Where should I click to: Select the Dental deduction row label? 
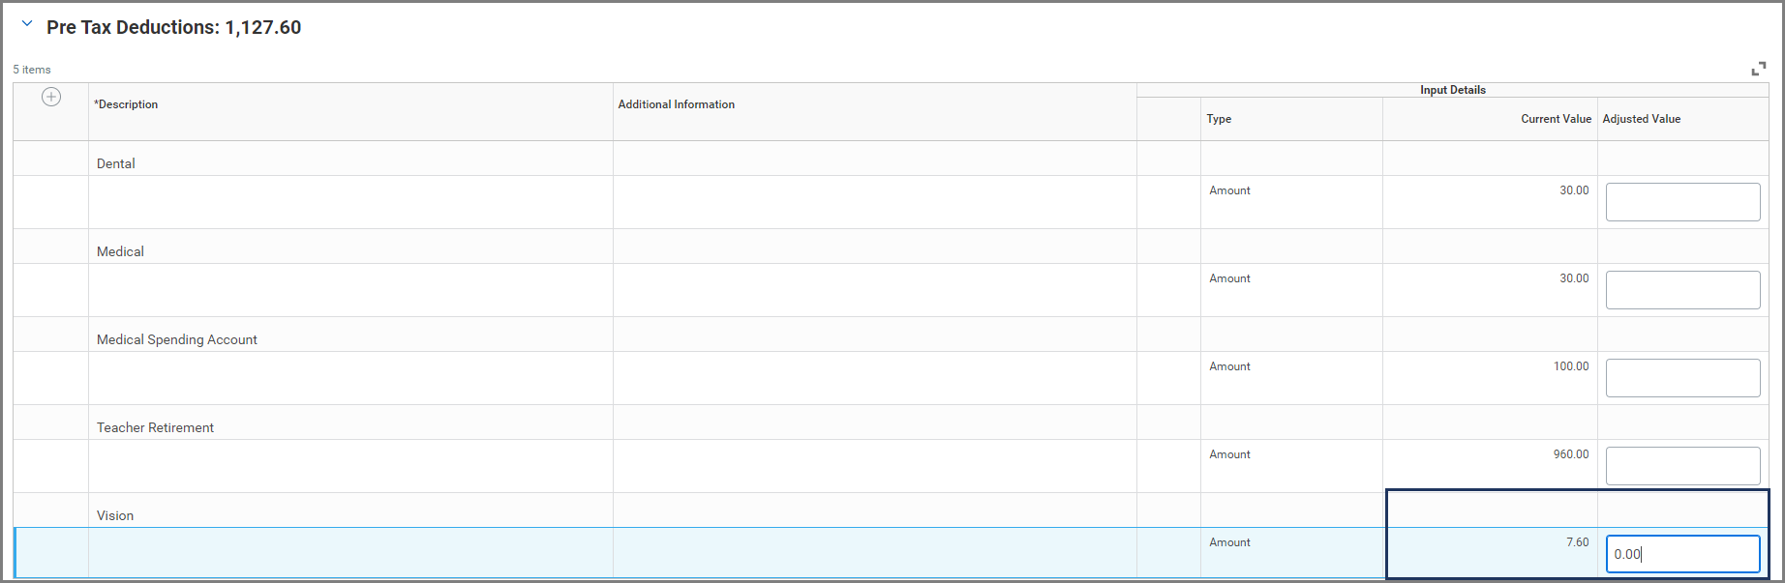point(116,163)
